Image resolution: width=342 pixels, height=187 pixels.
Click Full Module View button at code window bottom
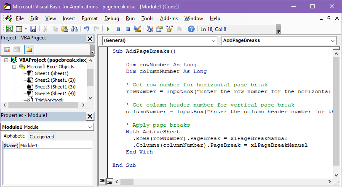click(109, 181)
